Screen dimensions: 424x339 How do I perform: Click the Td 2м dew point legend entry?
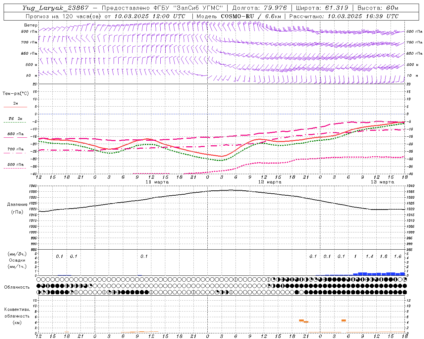[15, 119]
